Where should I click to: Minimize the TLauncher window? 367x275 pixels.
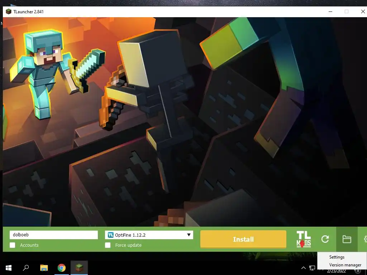point(330,11)
